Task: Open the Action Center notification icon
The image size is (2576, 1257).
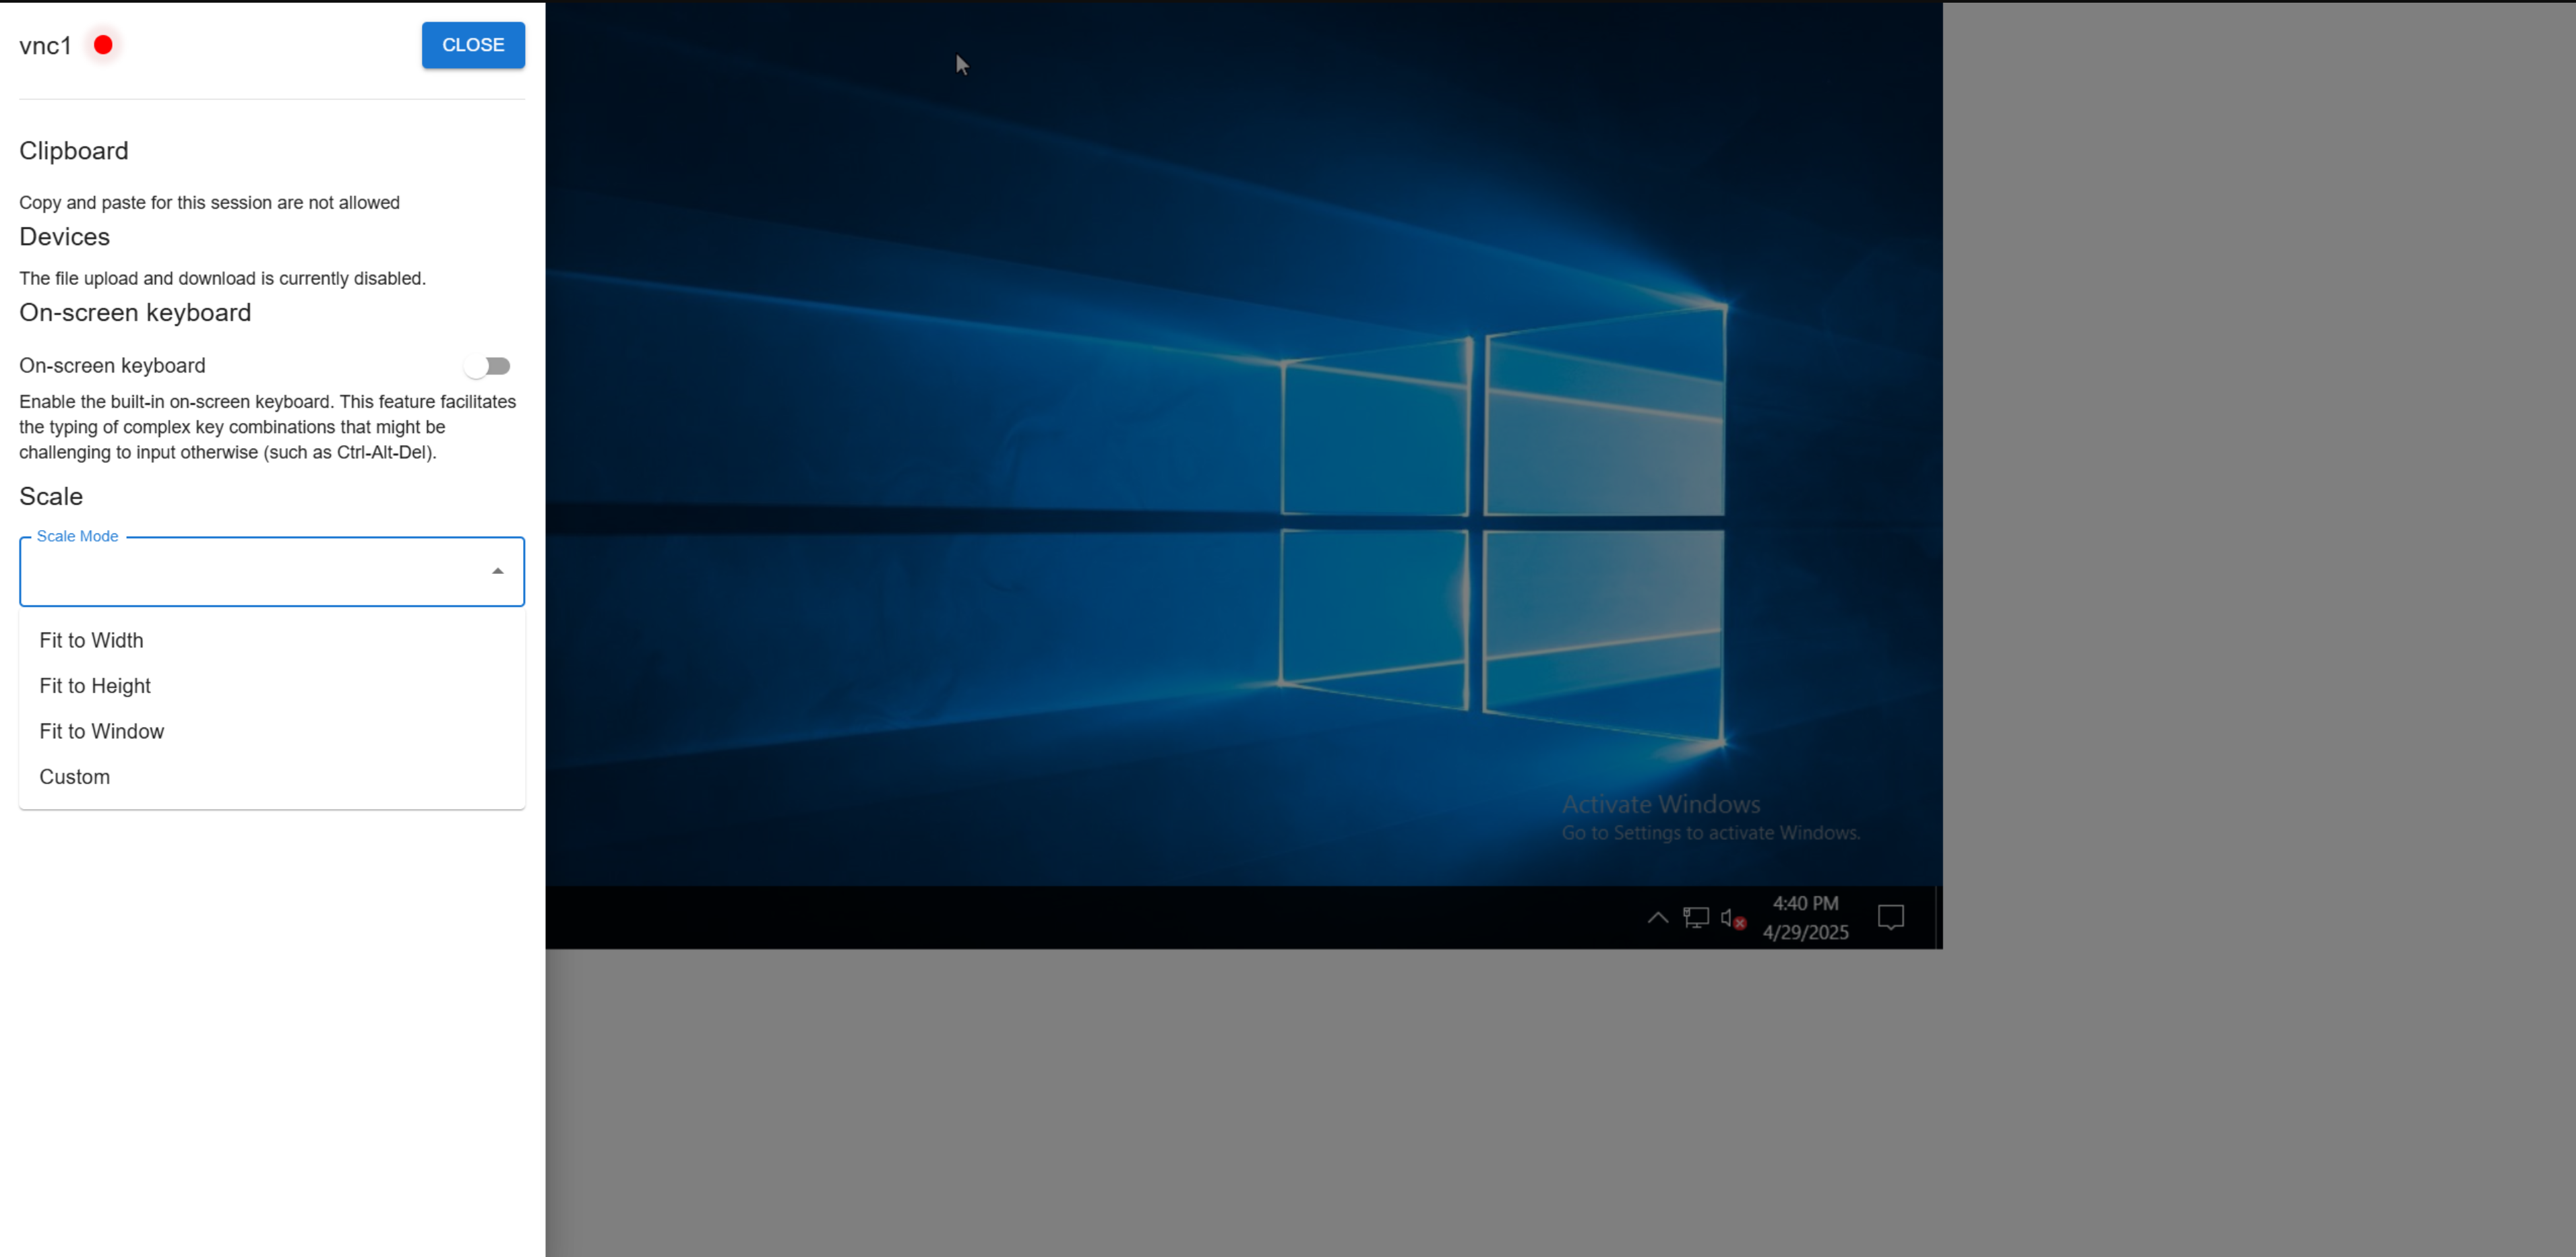Action: 1891,917
